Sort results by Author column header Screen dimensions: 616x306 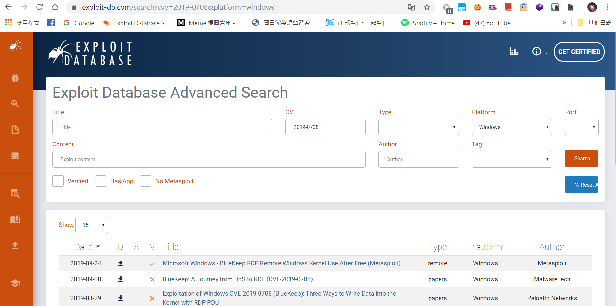552,247
